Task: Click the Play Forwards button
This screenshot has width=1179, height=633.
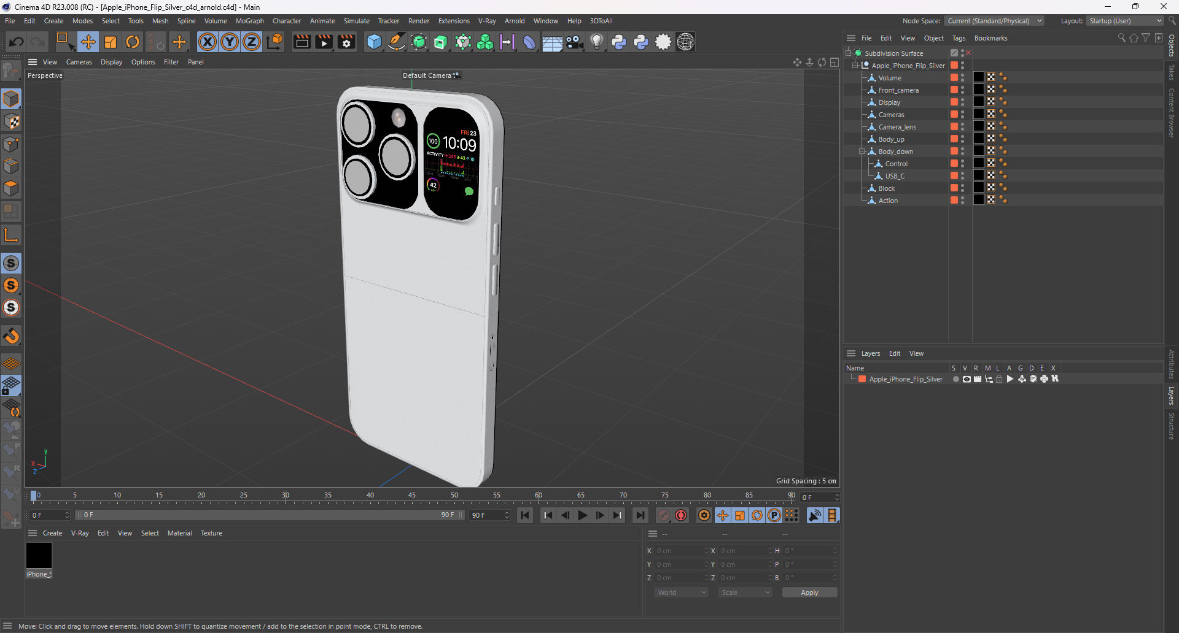Action: click(x=583, y=515)
